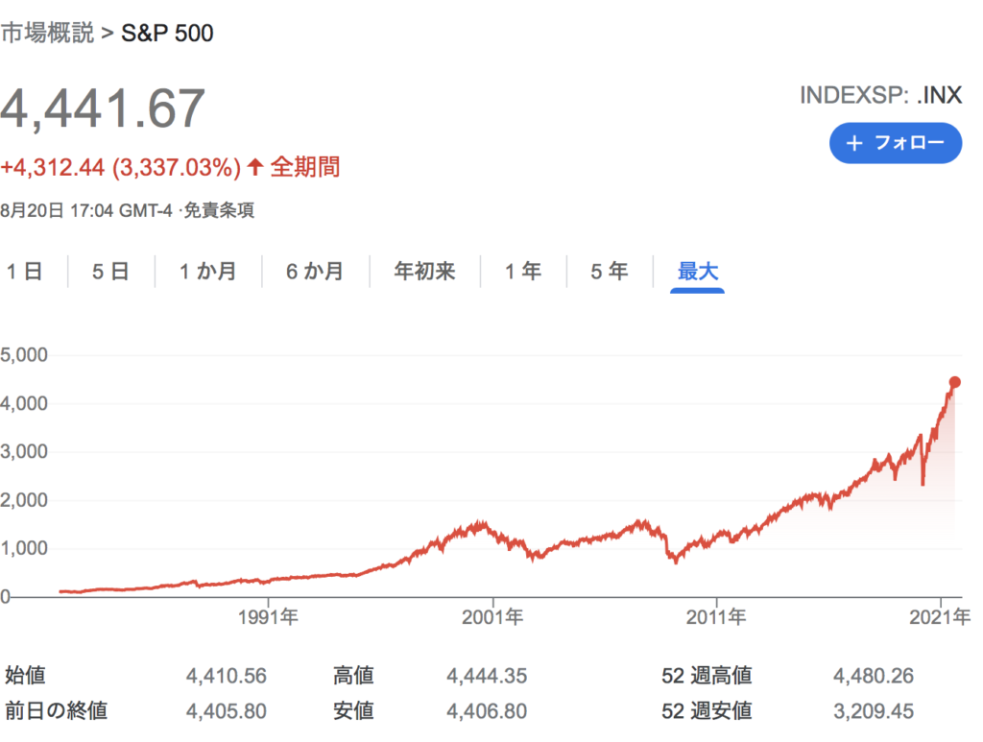The height and width of the screenshot is (742, 983).
Task: Click the plus icon in フォロー button
Action: click(853, 144)
